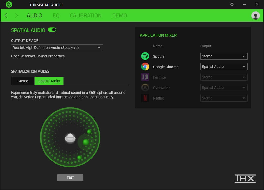Switch to the Calibration tab
Screen dimensions: 264x190
click(86, 15)
